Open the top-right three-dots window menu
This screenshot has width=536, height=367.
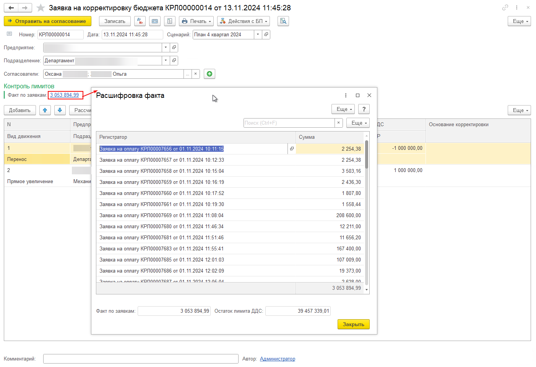pos(517,7)
